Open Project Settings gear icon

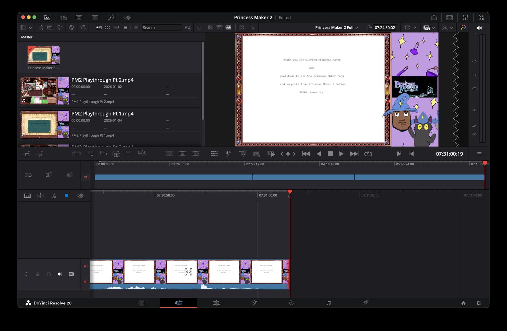(x=479, y=303)
